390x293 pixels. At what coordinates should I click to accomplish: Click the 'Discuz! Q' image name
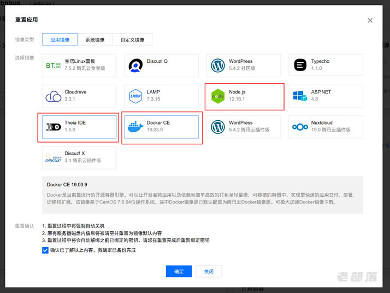tap(157, 61)
